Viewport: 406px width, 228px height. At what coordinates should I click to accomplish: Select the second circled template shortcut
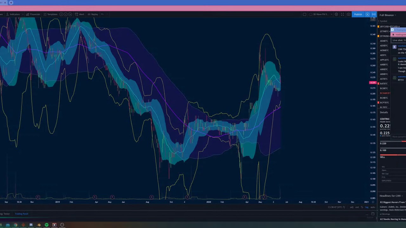(x=66, y=14)
